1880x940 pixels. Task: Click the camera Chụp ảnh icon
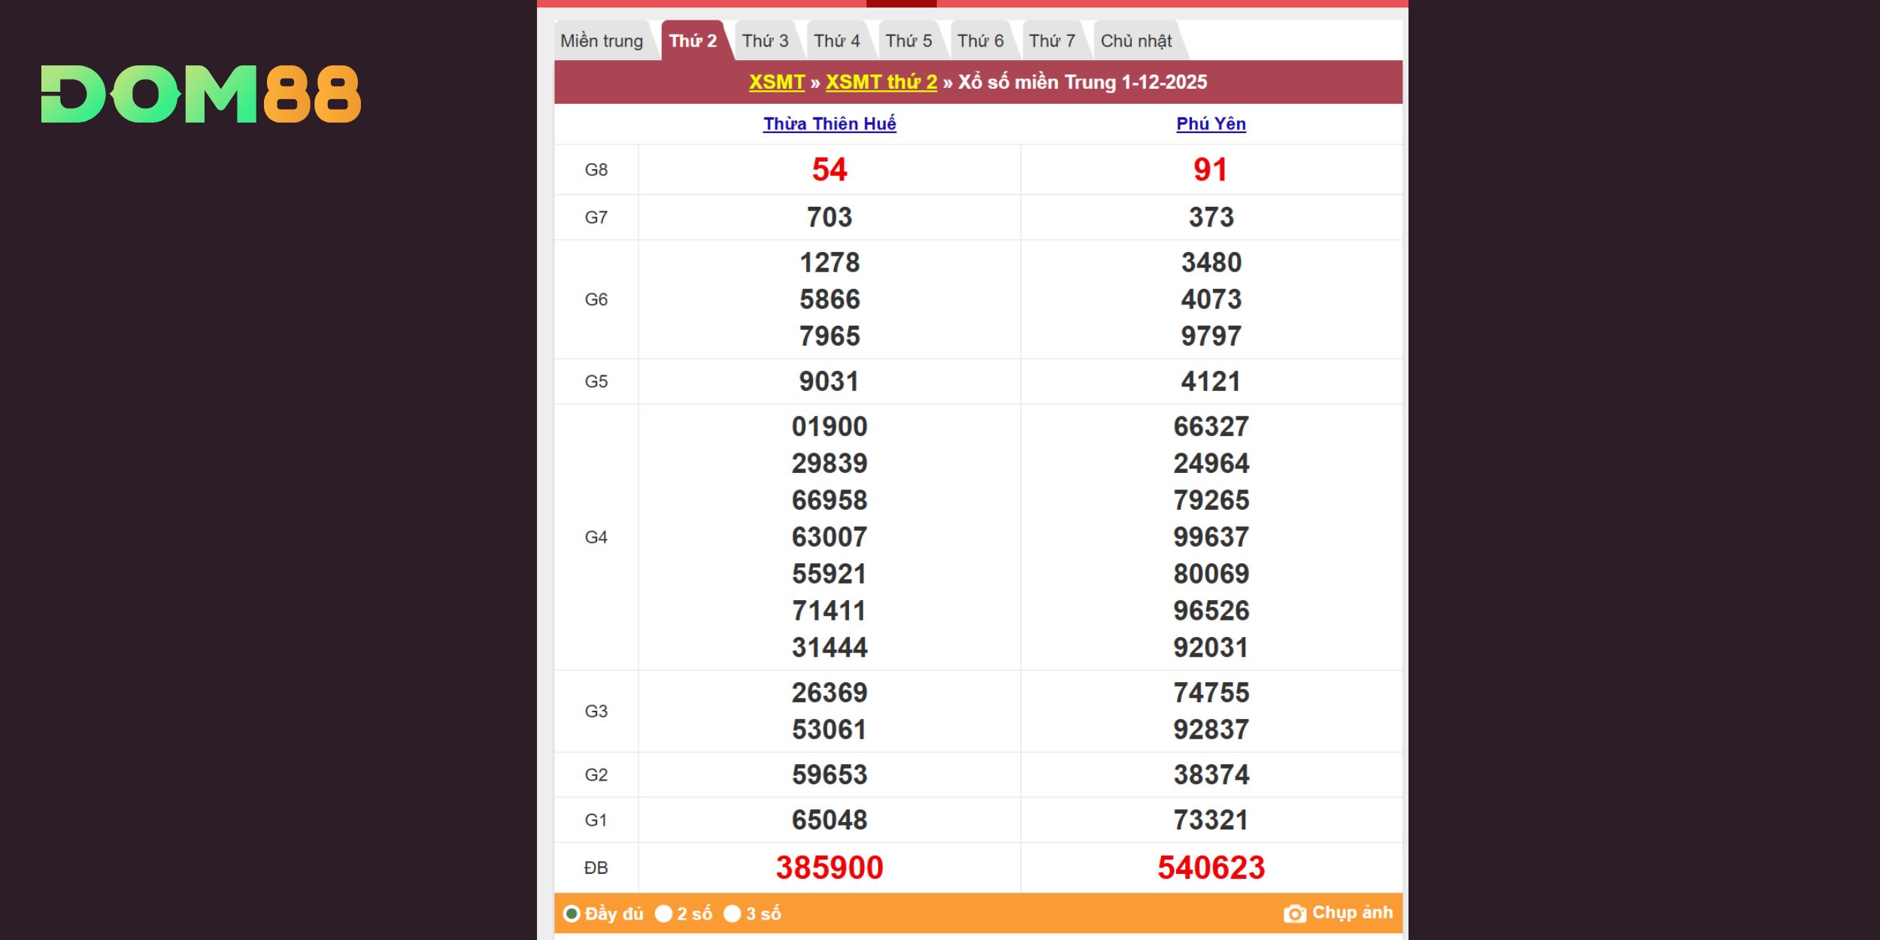pyautogui.click(x=1294, y=914)
